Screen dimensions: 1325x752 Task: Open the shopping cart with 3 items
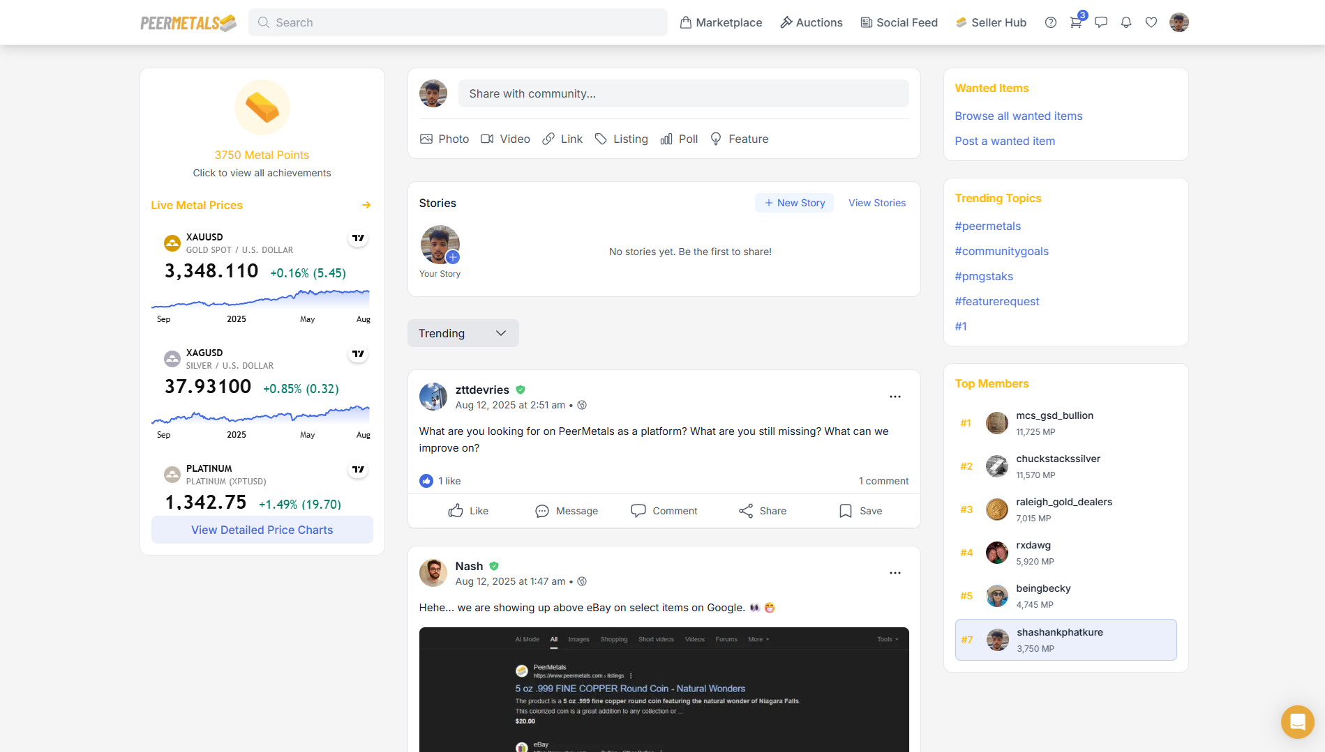pos(1076,22)
